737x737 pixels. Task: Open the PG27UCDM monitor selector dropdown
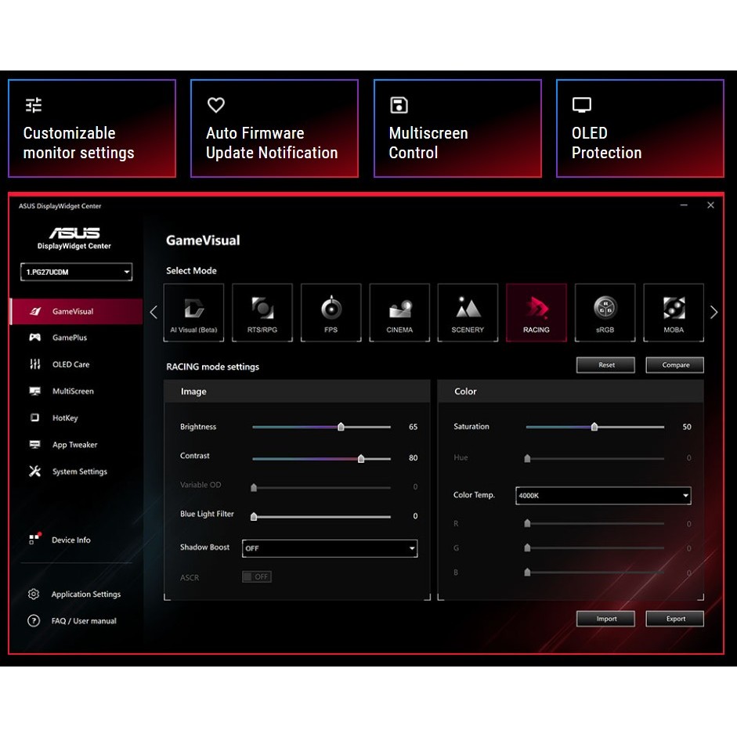(77, 272)
